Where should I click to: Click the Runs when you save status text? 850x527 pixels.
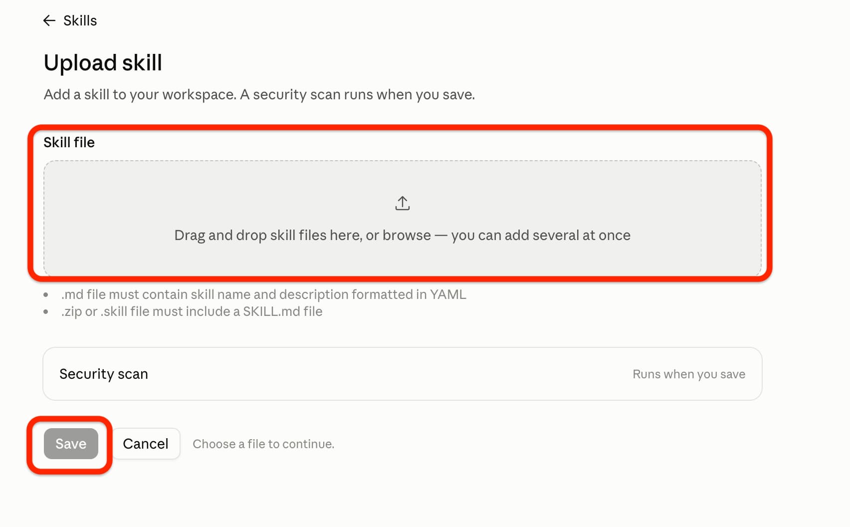click(689, 374)
